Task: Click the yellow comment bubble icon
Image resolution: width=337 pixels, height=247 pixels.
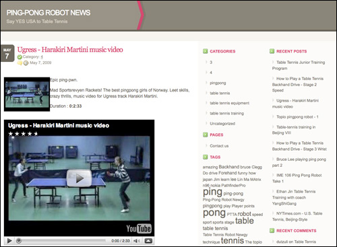Action: 20,63
